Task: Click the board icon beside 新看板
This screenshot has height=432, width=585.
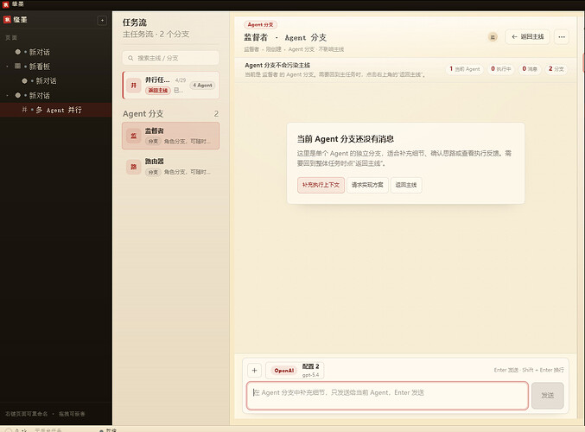Action: coord(17,66)
